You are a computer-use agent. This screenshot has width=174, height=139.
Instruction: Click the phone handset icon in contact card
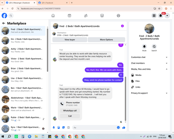click(x=62, y=104)
